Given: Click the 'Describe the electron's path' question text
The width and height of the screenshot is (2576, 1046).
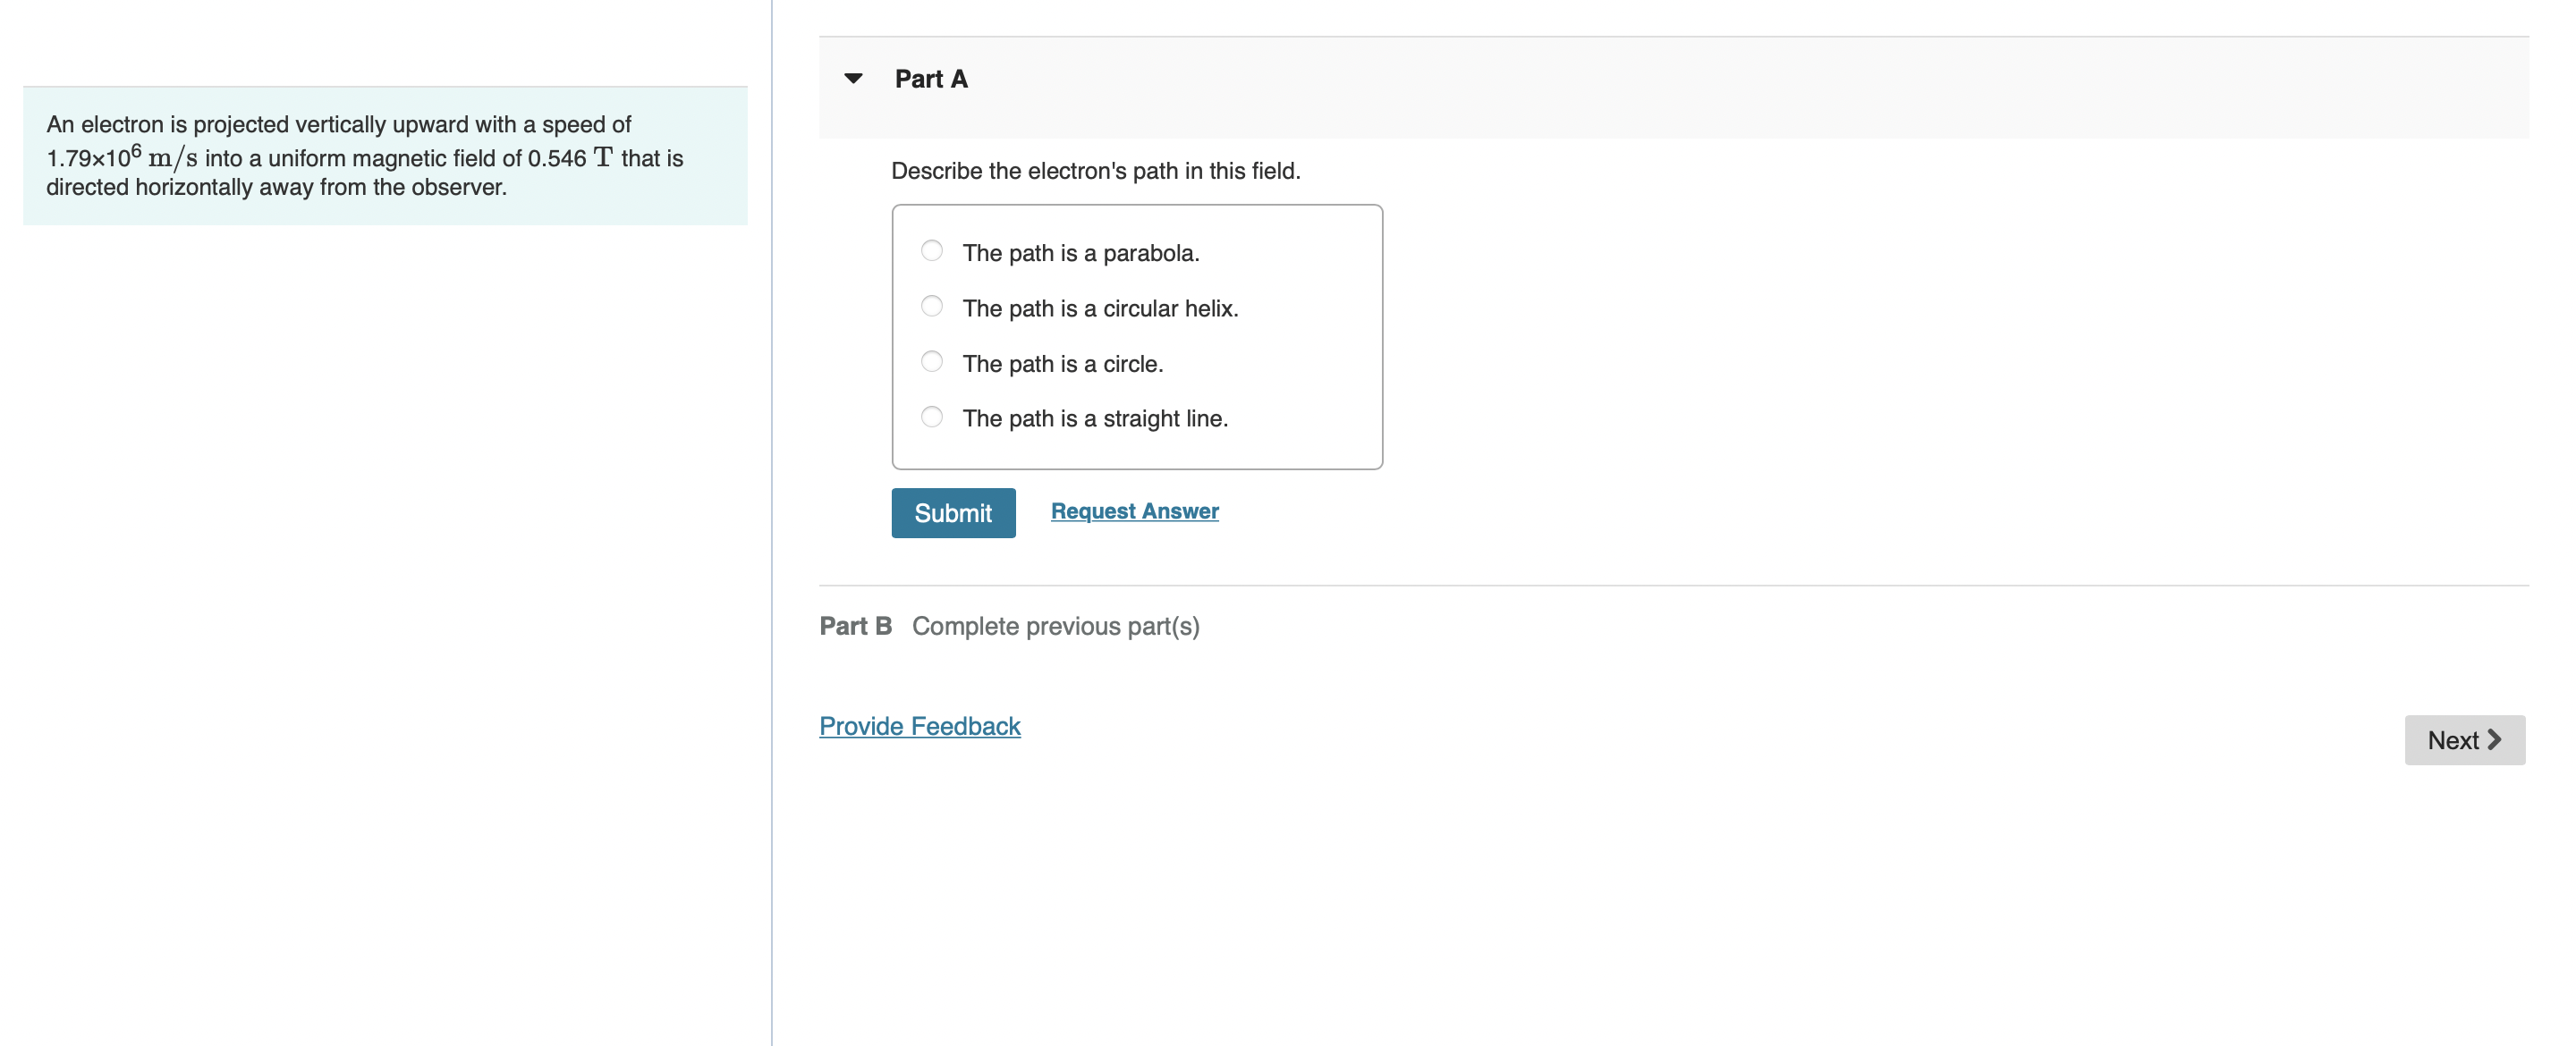Looking at the screenshot, I should coord(1095,171).
